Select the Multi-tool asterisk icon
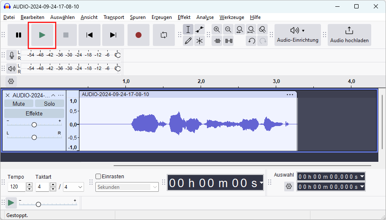Image resolution: width=386 pixels, height=220 pixels. tap(199, 41)
